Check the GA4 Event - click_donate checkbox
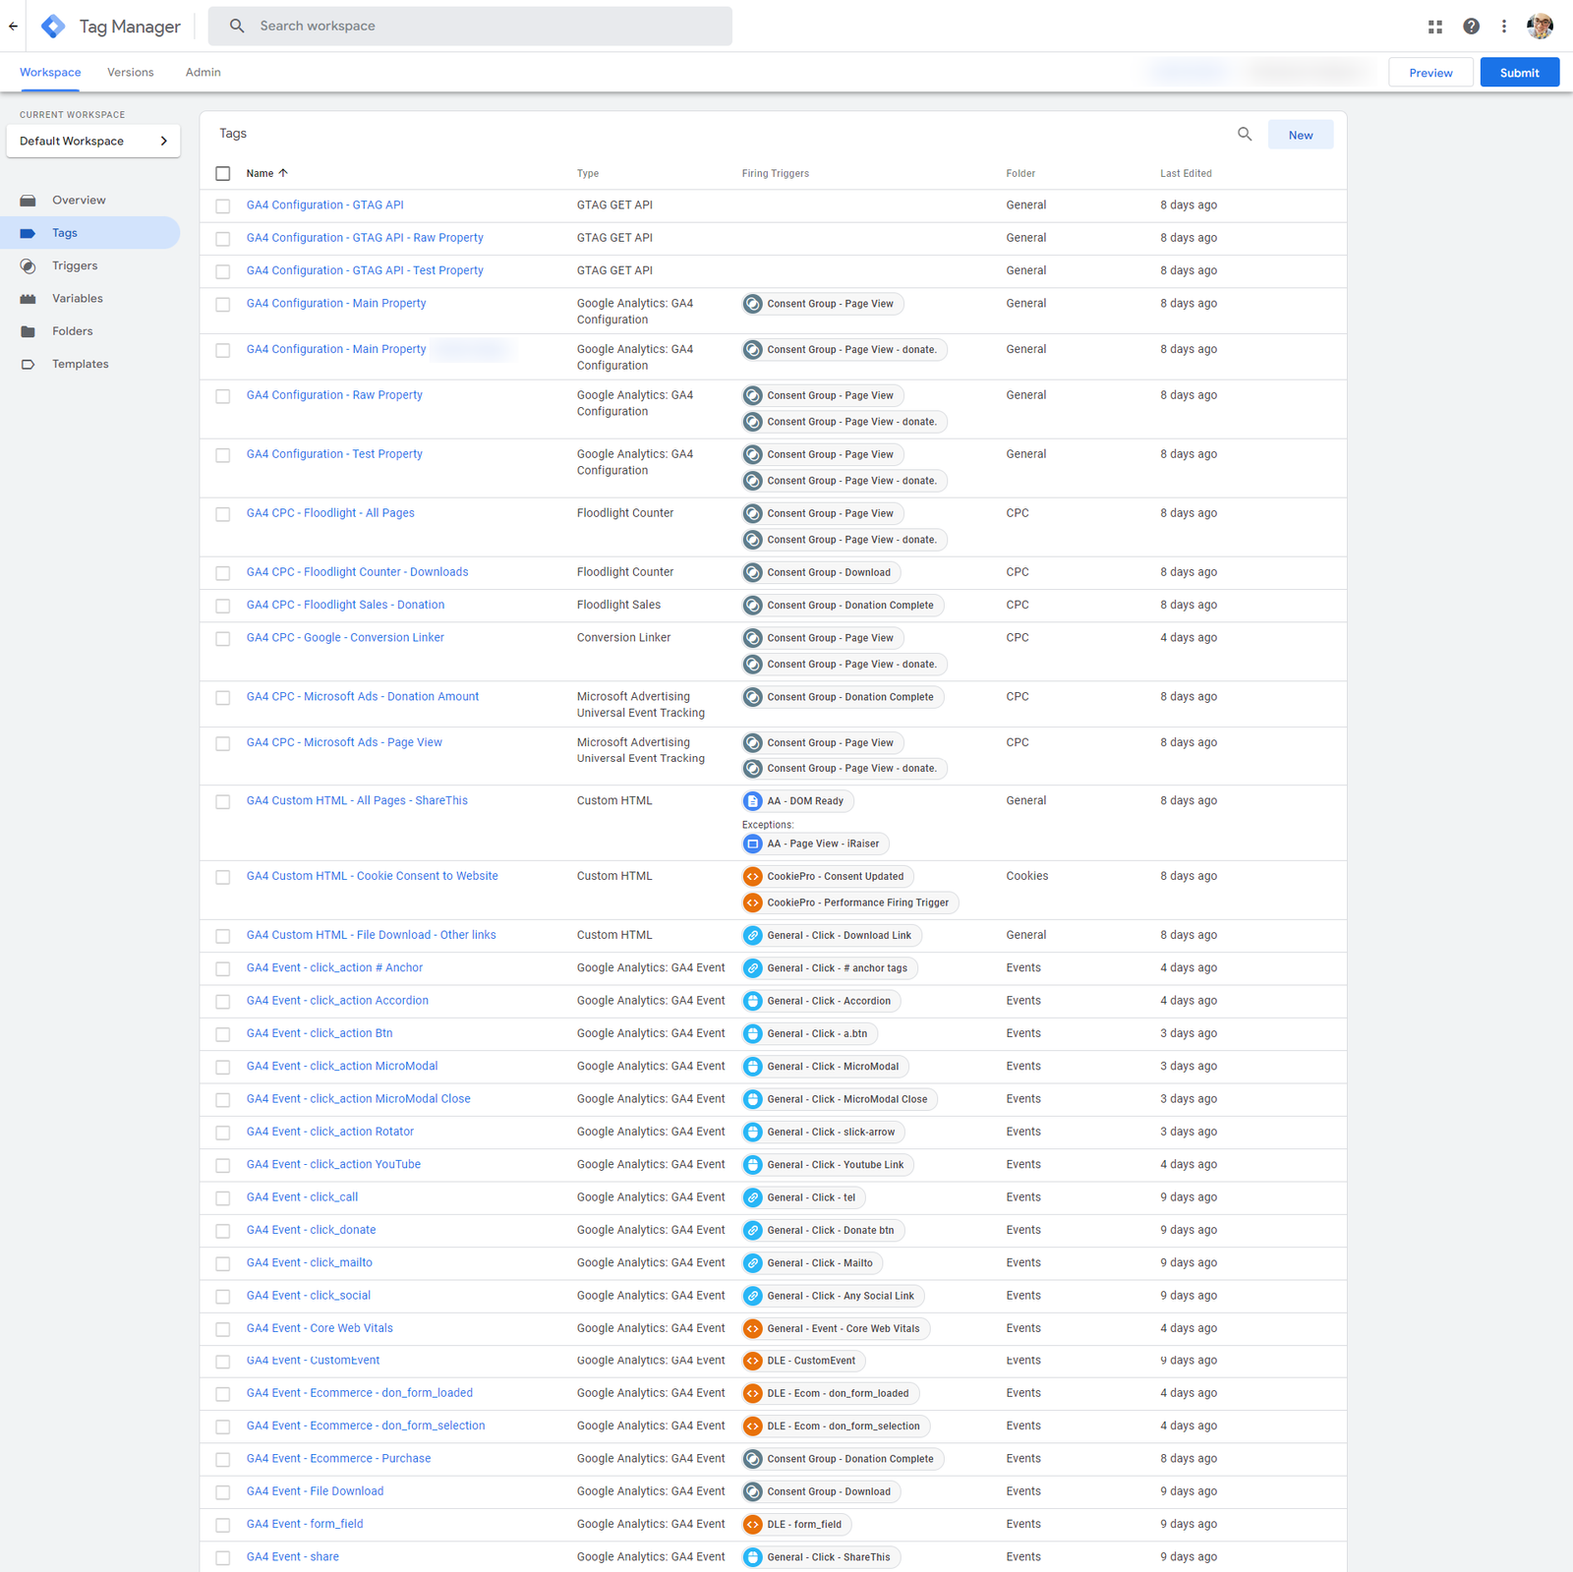 point(223,1231)
